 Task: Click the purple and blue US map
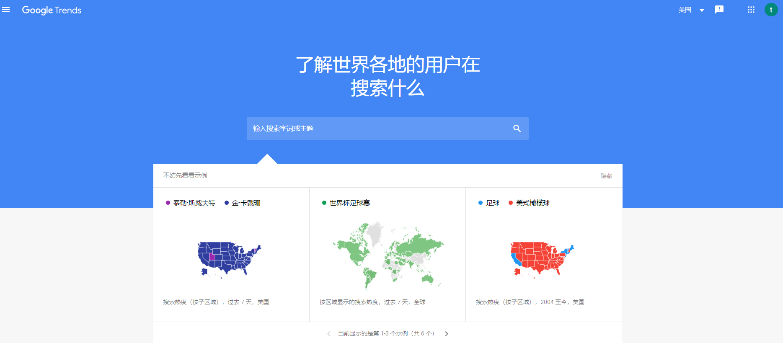229,259
